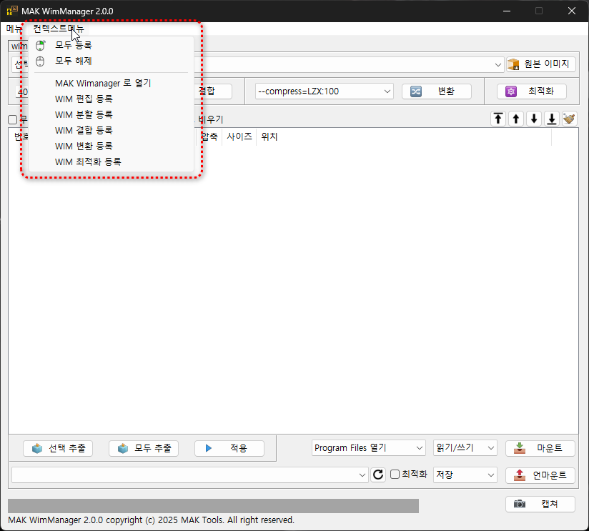Click the 변환 button

pyautogui.click(x=437, y=91)
